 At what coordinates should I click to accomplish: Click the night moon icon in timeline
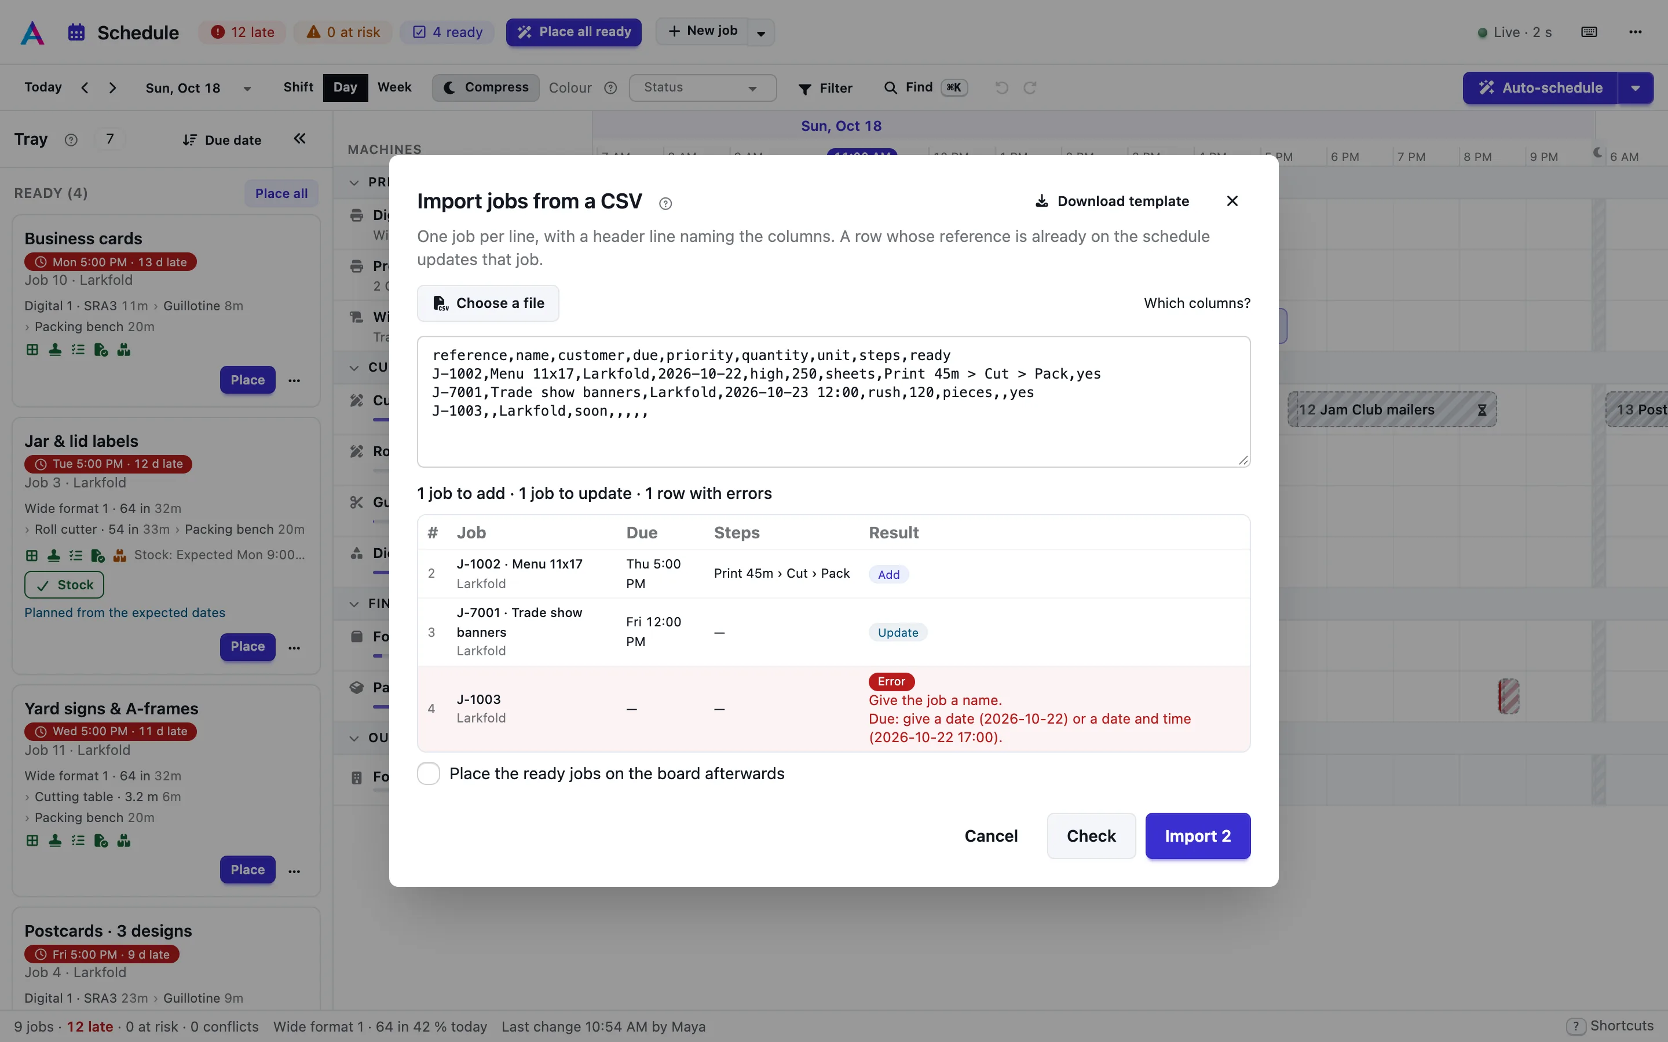click(1597, 152)
